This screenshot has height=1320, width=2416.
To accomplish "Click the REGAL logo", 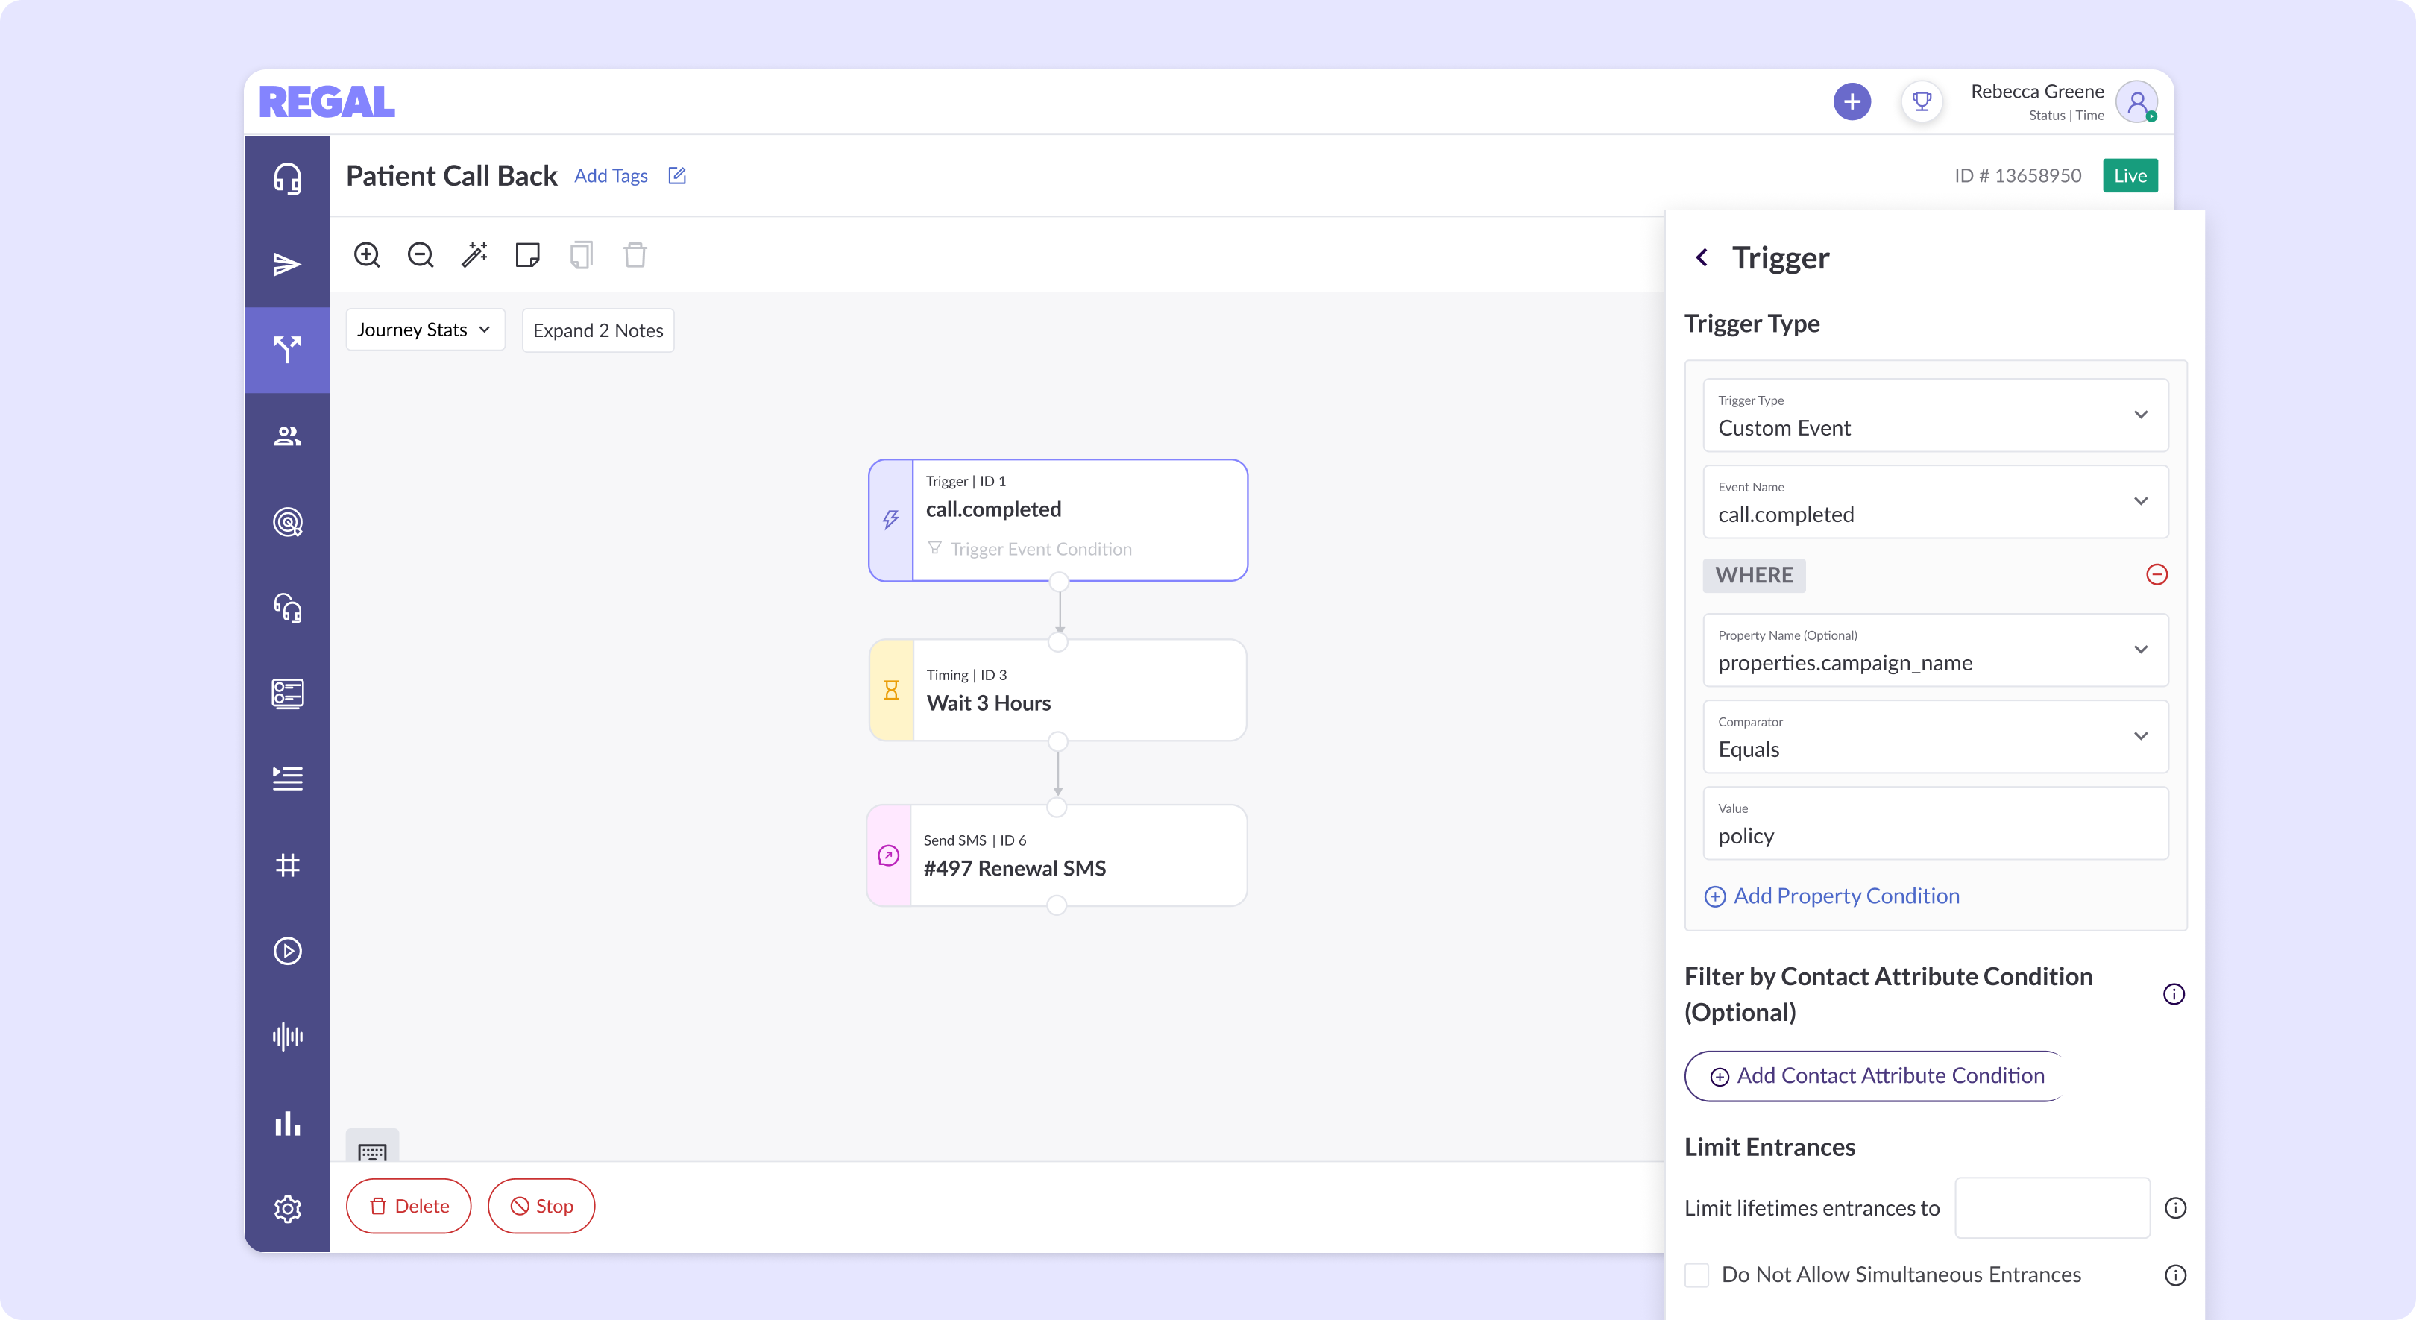I will tap(327, 101).
